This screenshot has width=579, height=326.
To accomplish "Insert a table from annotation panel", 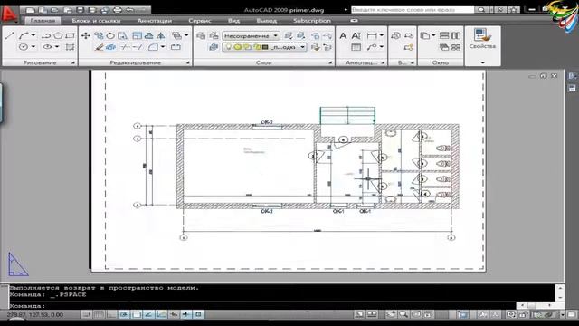I will [356, 47].
